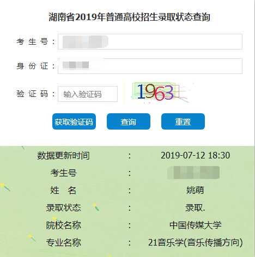255x257 pixels.
Task: Submit the form with the 查询 button
Action: [129, 121]
